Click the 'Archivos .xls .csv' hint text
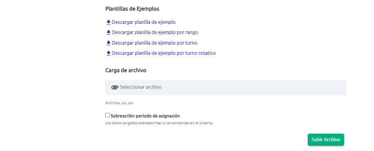This screenshot has width=374, height=151. pyautogui.click(x=119, y=103)
